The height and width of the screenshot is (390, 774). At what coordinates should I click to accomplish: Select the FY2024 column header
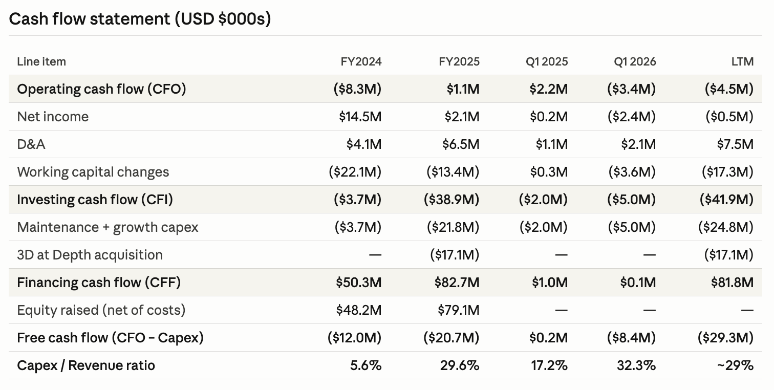[361, 61]
